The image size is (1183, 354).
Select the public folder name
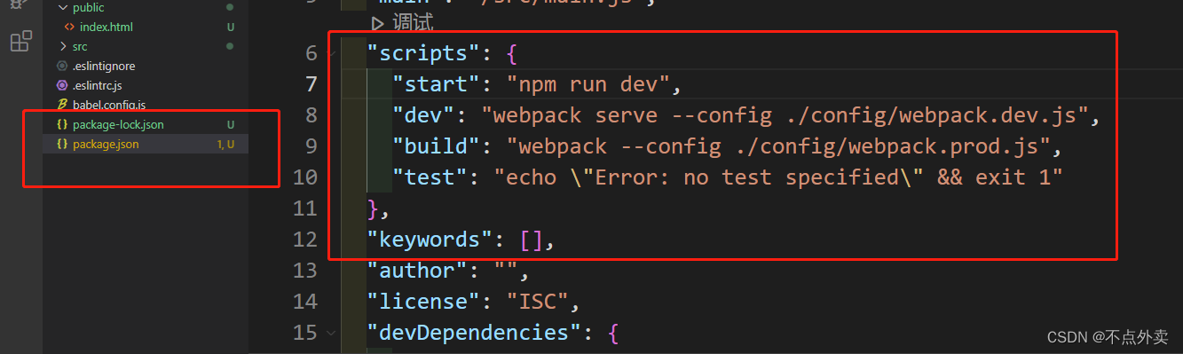point(88,8)
